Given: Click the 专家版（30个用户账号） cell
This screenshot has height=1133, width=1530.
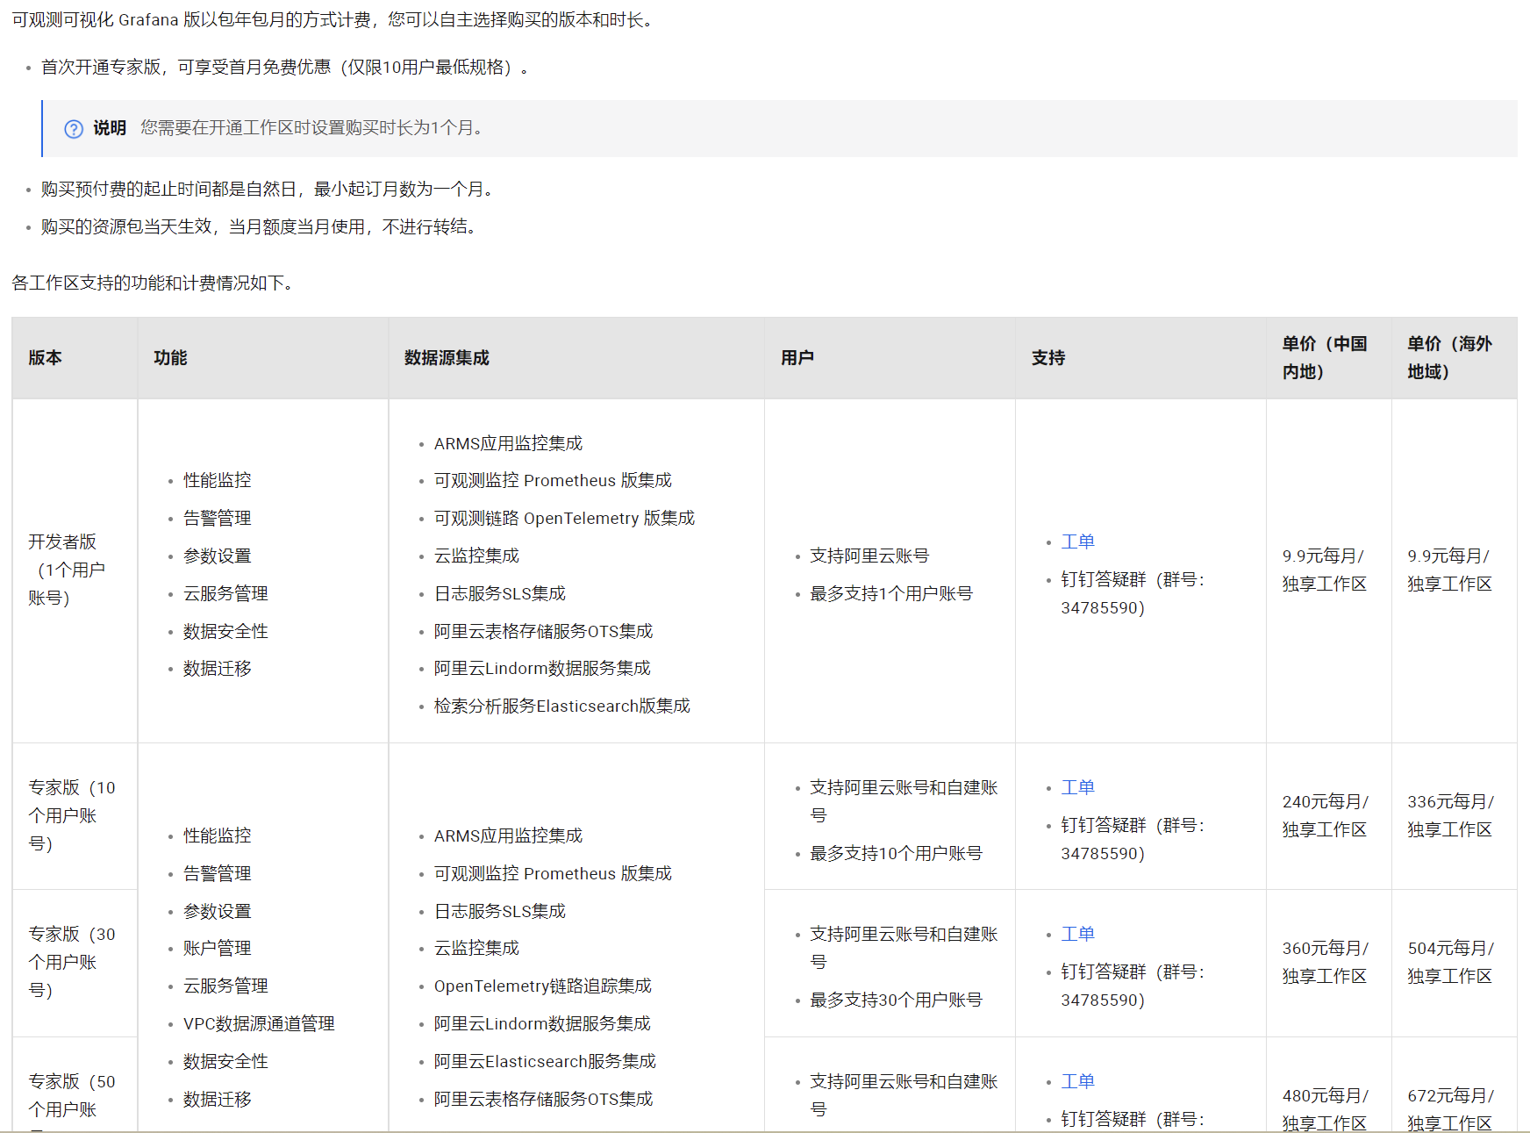Looking at the screenshot, I should (75, 963).
